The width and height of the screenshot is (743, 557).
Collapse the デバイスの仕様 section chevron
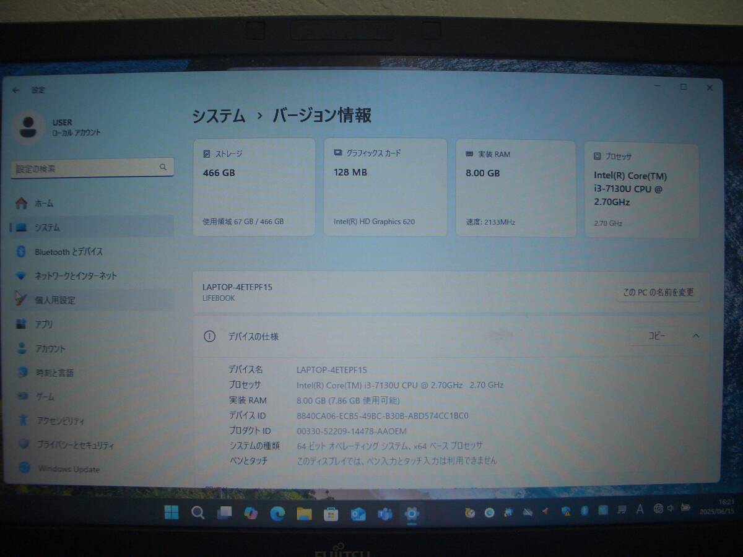point(695,336)
